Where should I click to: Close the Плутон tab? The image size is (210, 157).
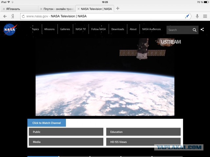(x=41, y=9)
